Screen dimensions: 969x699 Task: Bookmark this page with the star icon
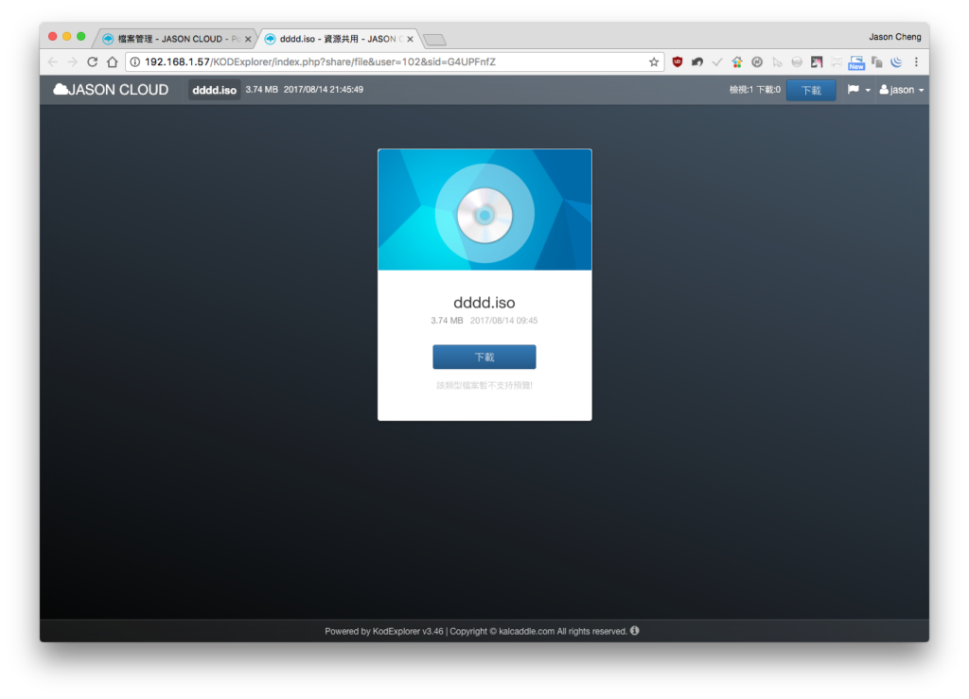coord(654,61)
